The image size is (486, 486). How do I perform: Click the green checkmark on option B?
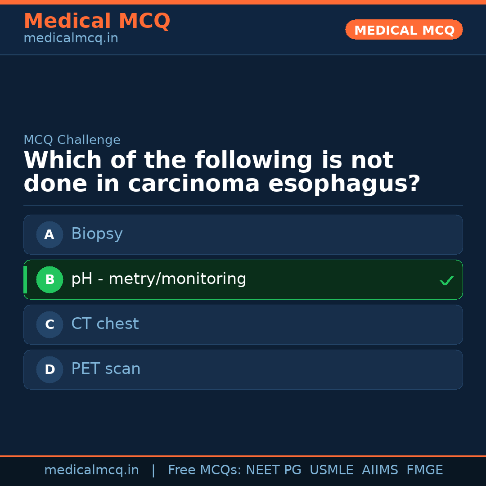click(x=446, y=280)
